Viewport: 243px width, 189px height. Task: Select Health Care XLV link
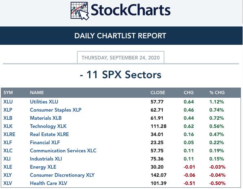pyautogui.click(x=48, y=183)
